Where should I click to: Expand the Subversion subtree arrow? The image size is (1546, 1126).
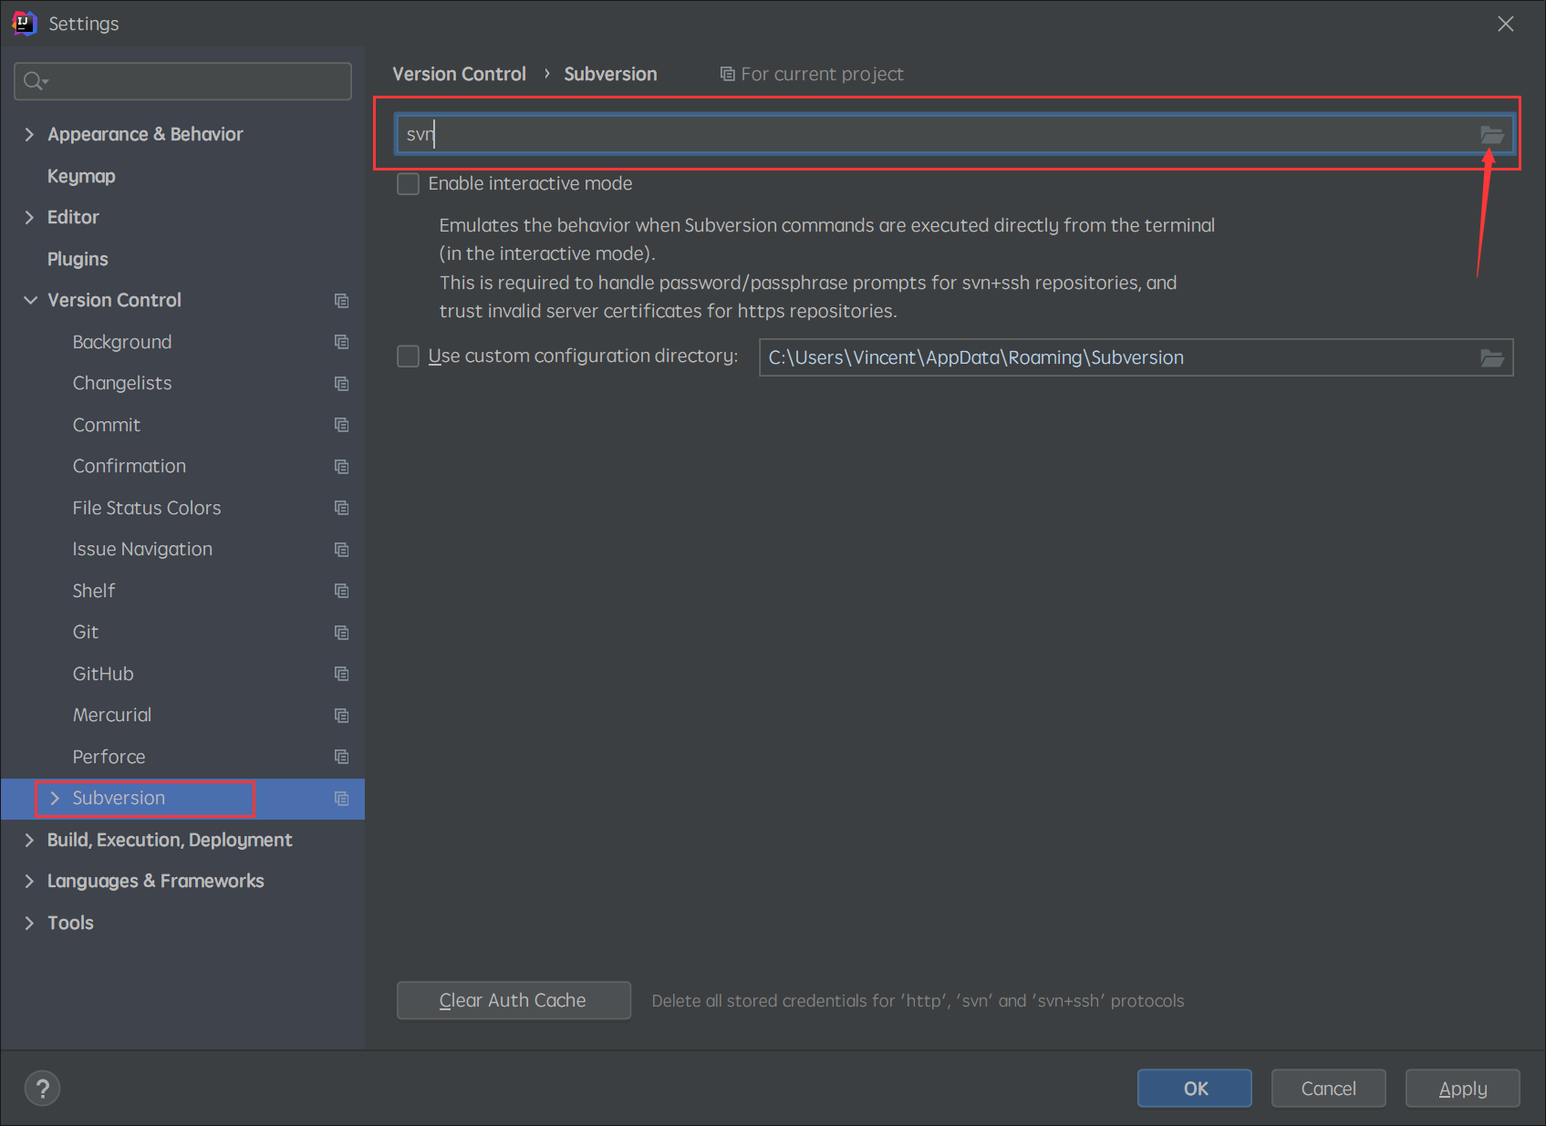tap(55, 799)
